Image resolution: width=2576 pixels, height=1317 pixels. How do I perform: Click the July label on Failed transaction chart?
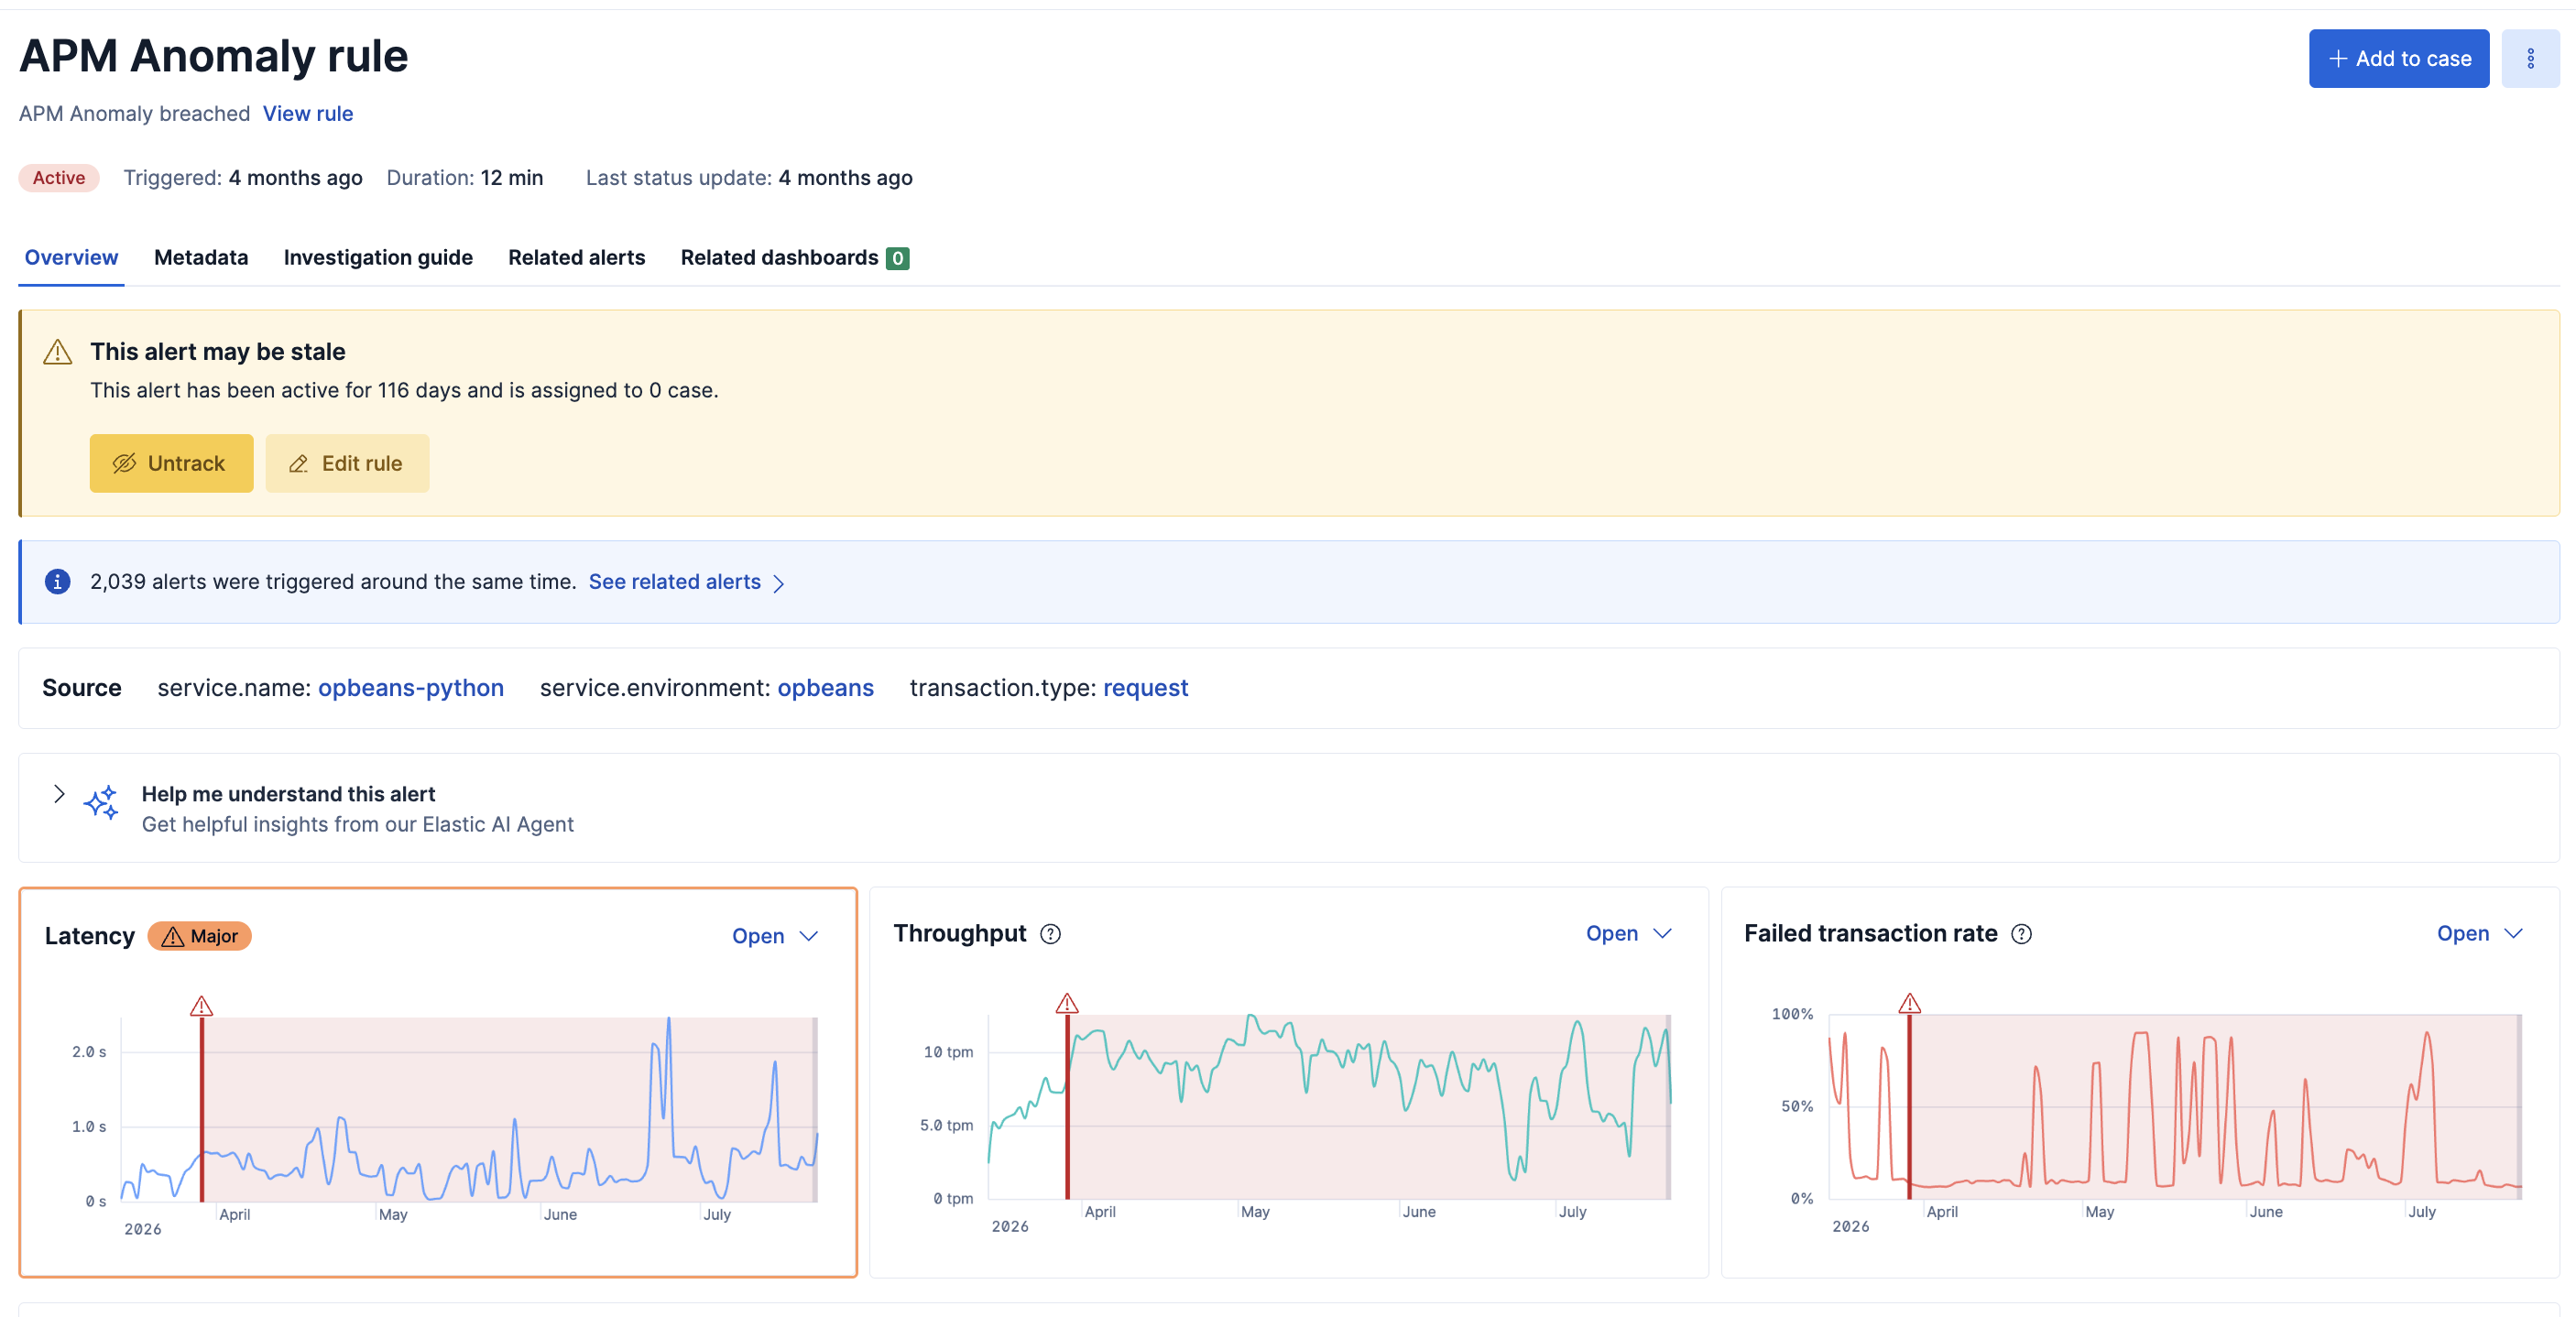2421,1211
